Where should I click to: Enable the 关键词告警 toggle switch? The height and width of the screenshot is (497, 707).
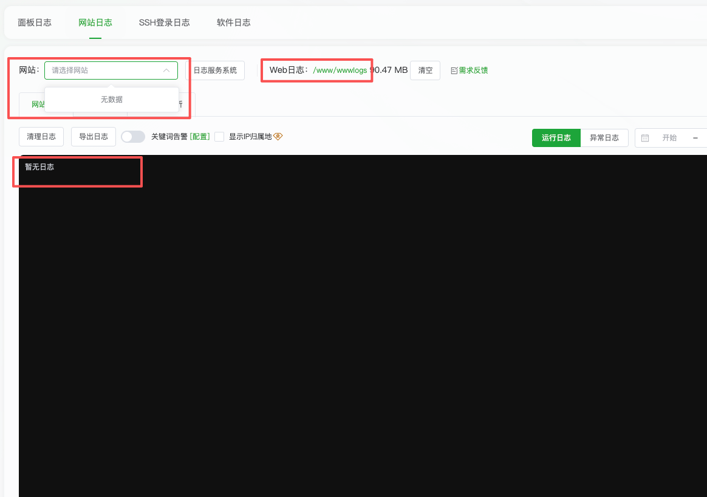(x=133, y=136)
